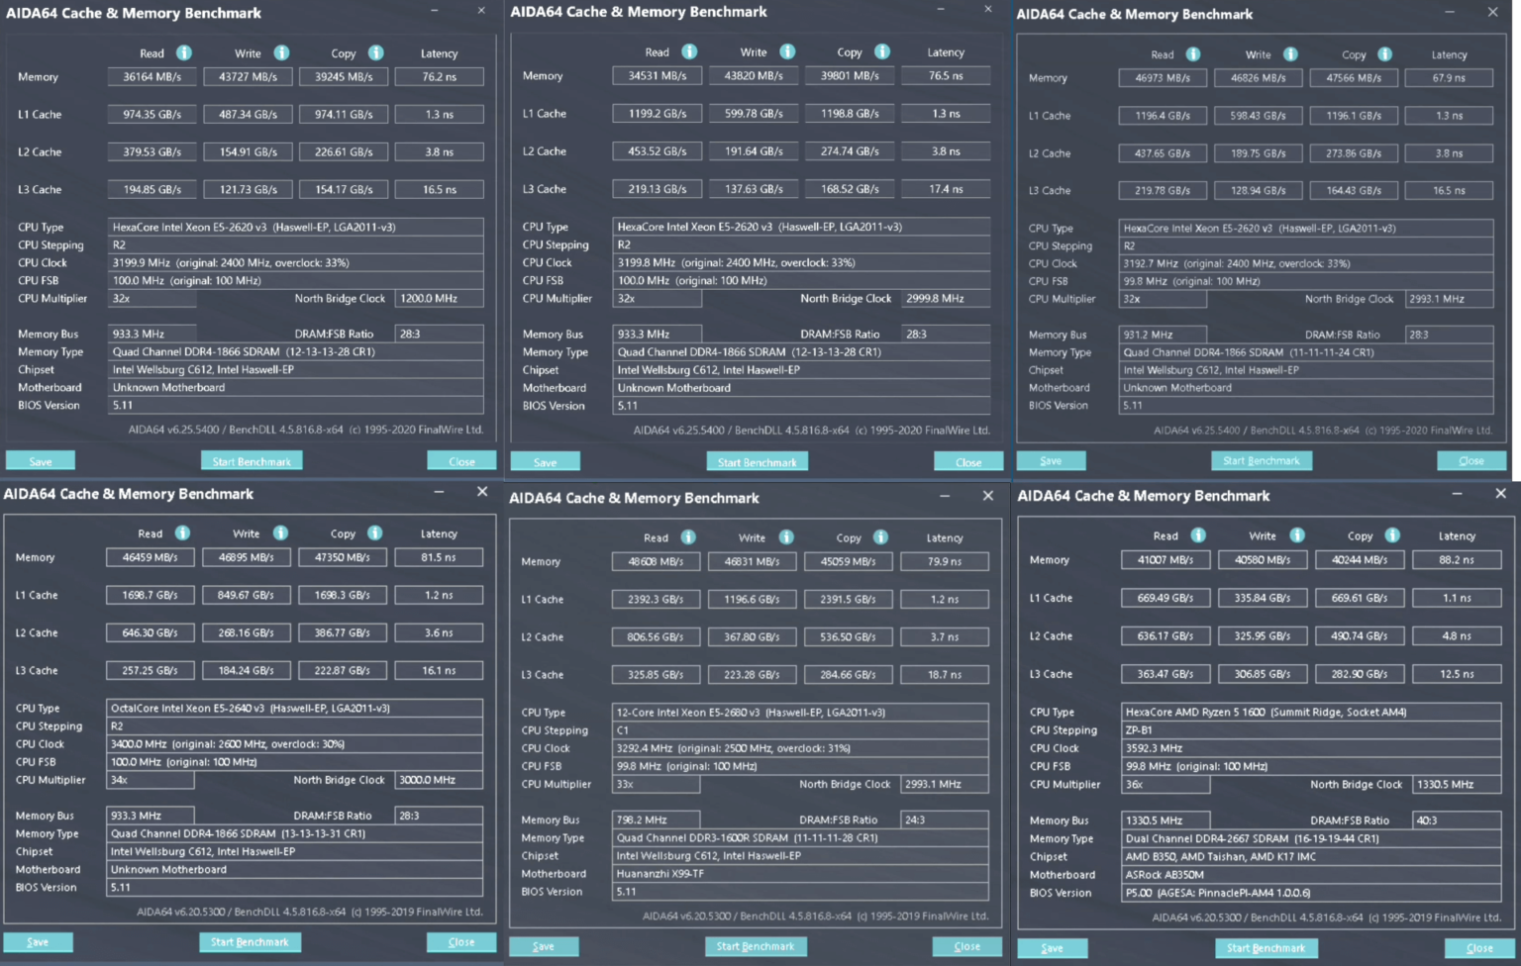Start Benchmark in the 34531 MB/s memory read window
Screen dimensions: 1521x966
point(757,462)
